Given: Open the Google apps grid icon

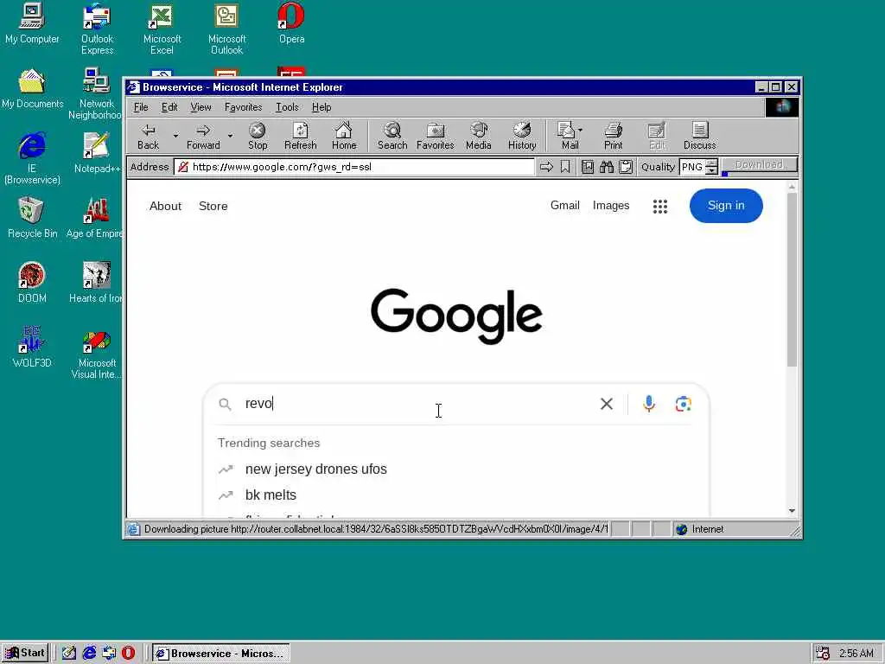Looking at the screenshot, I should [x=660, y=206].
